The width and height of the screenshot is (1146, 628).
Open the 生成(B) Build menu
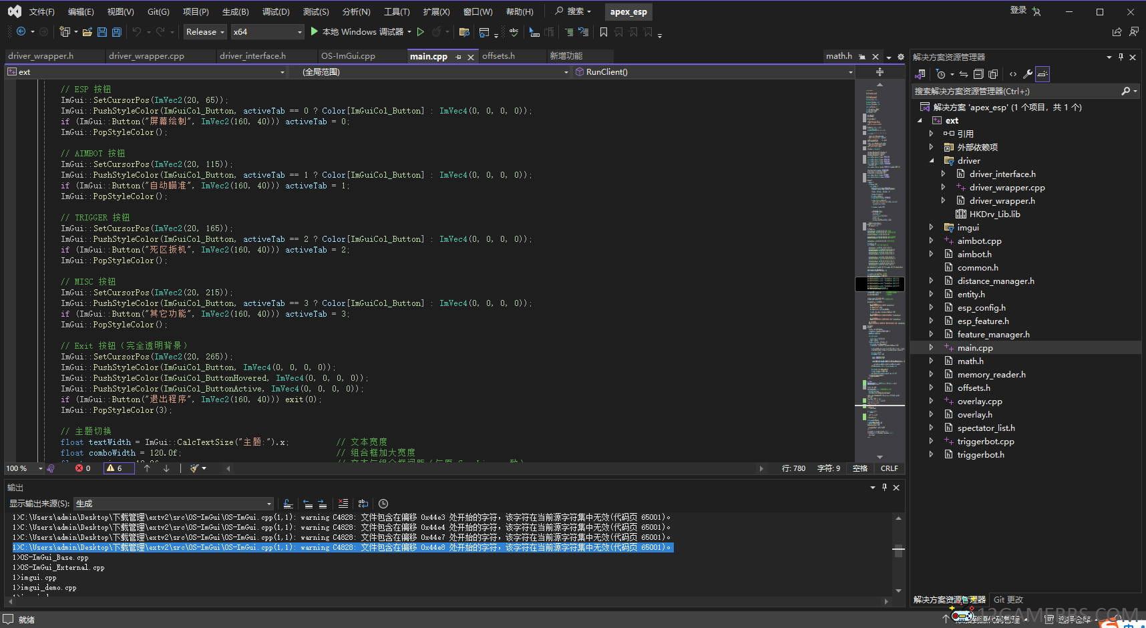click(235, 12)
